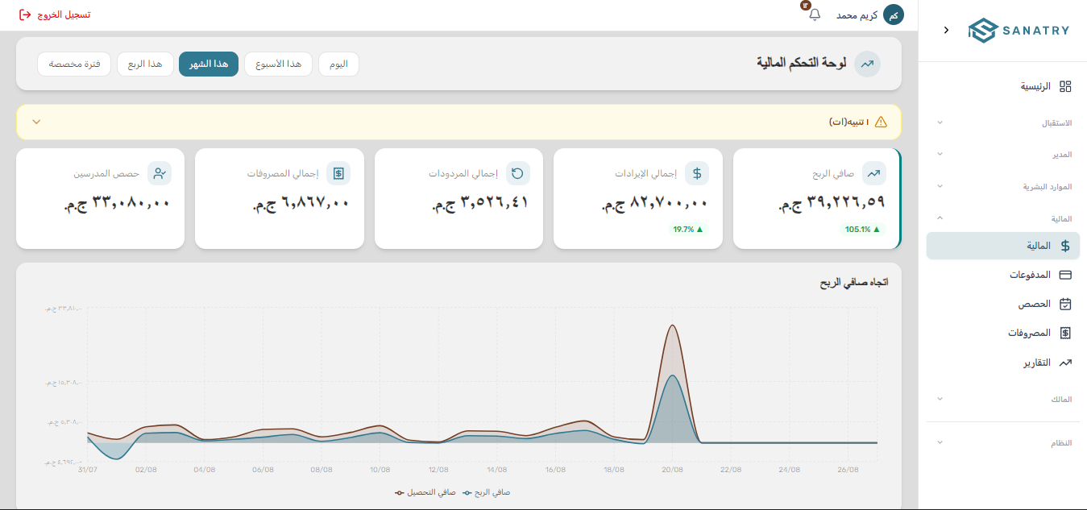Click the dollar icon on إجمالي الإيرادات card

point(697,173)
